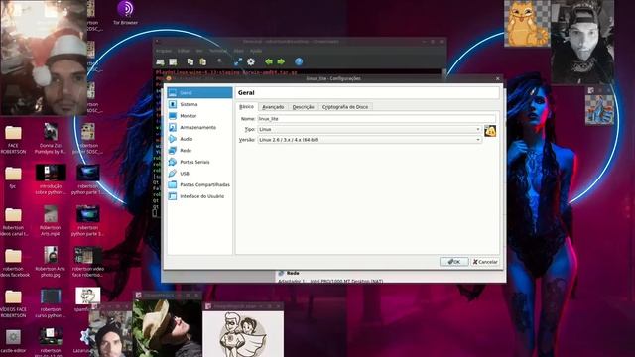Switch to the Avançado tab
Image resolution: width=635 pixels, height=357 pixels.
(273, 107)
